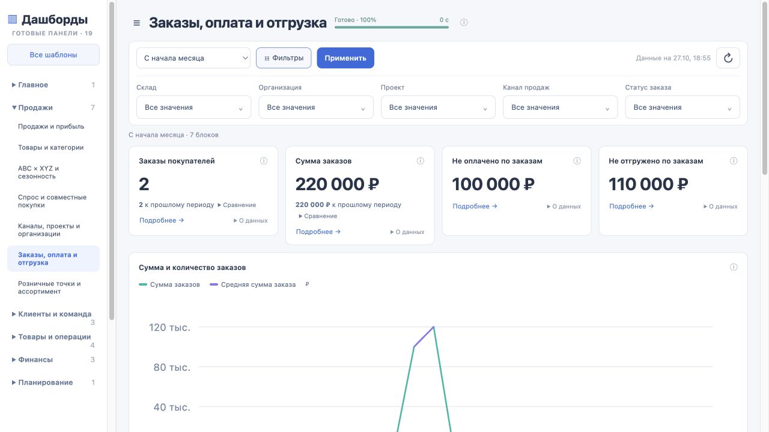This screenshot has width=769, height=432.
Task: Refresh dashboard data with the reload icon
Action: [728, 58]
